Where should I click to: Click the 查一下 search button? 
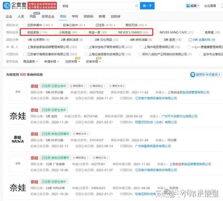tap(148, 6)
